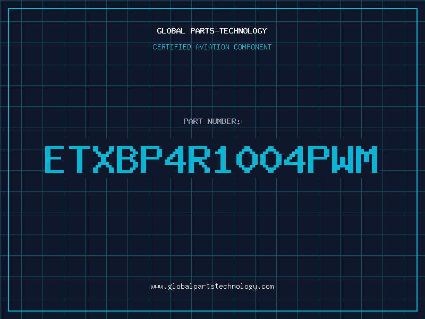Screen dimensions: 425x319
Task: Click the word NUMBER: above the code
Action: pyautogui.click(x=224, y=121)
